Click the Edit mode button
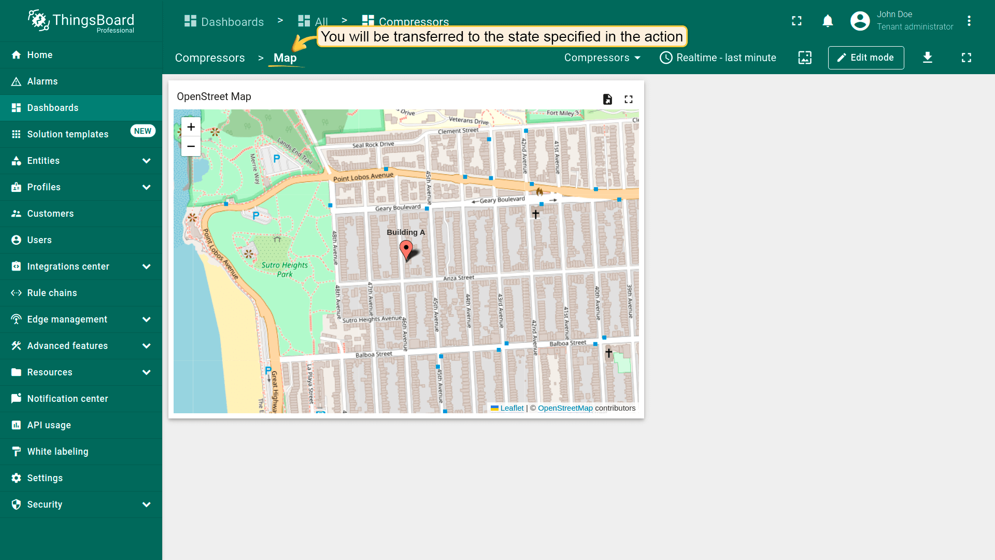 tap(865, 58)
